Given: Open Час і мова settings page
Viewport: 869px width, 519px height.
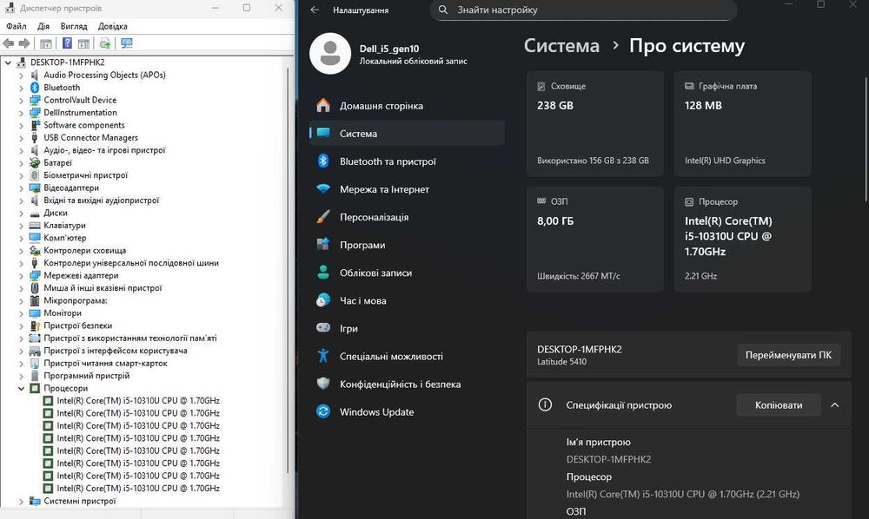Looking at the screenshot, I should click(x=407, y=300).
